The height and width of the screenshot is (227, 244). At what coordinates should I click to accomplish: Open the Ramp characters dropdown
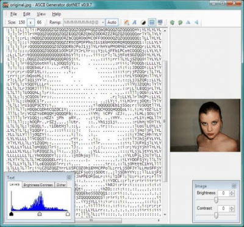click(x=103, y=23)
